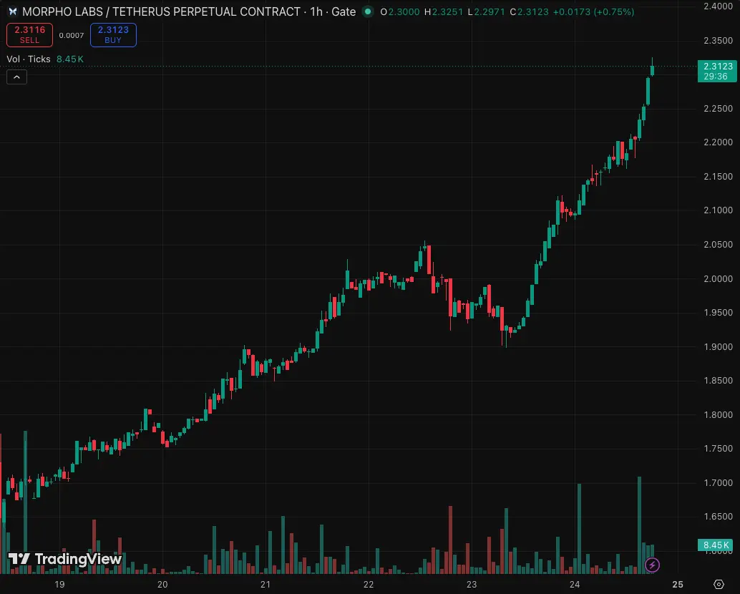
Task: Click date label 21 on time axis
Action: point(266,584)
